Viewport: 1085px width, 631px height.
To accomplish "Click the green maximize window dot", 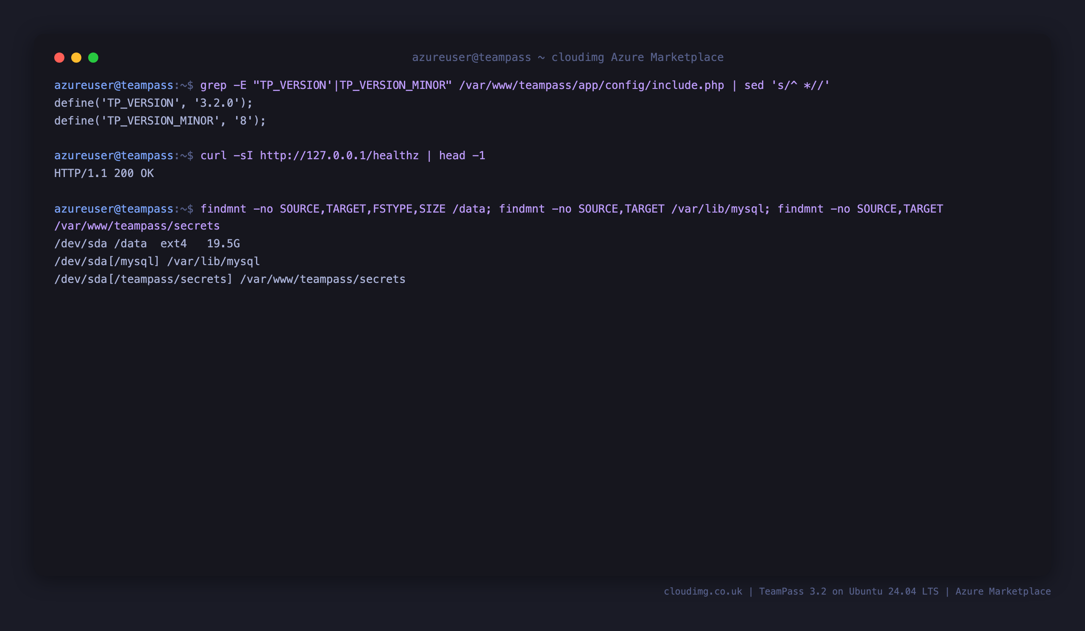I will 93,58.
